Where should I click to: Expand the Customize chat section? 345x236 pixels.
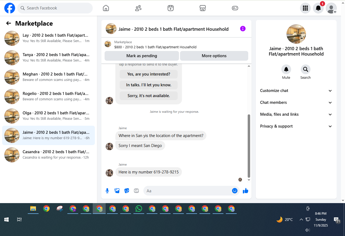(296, 91)
